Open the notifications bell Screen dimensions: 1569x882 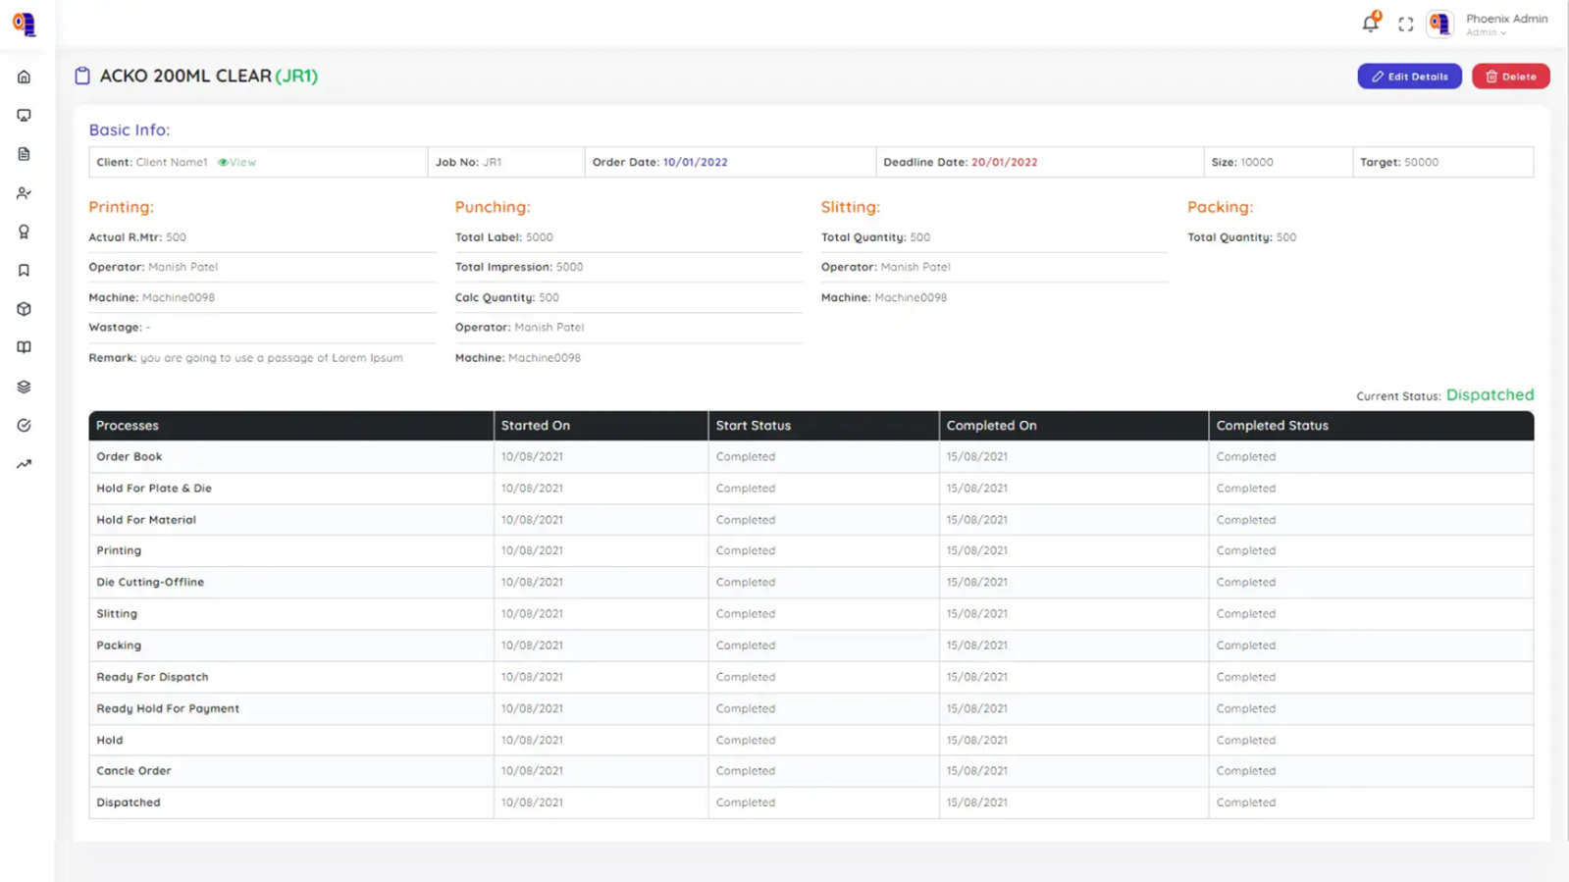click(x=1370, y=24)
